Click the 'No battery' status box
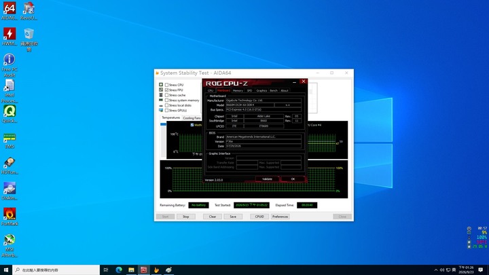The width and height of the screenshot is (489, 275). [x=198, y=205]
